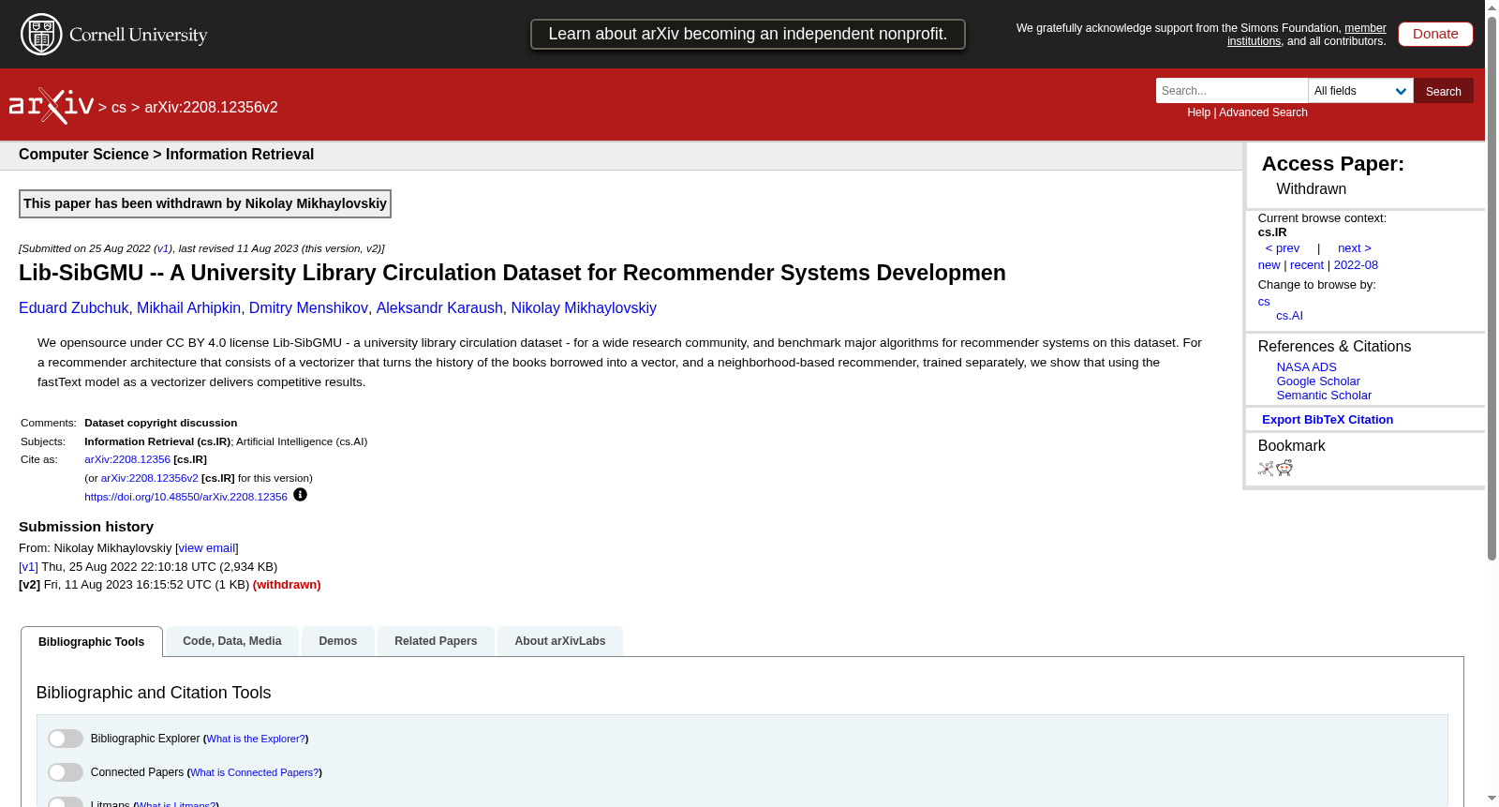1499x807 pixels.
Task: Open the What is the Explorer? link
Action: pyautogui.click(x=256, y=739)
